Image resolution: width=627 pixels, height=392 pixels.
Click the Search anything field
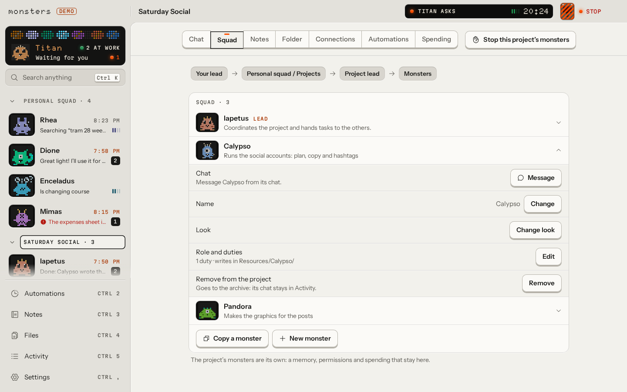(x=65, y=78)
